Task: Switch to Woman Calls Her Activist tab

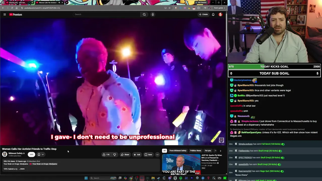Action: (x=48, y=3)
